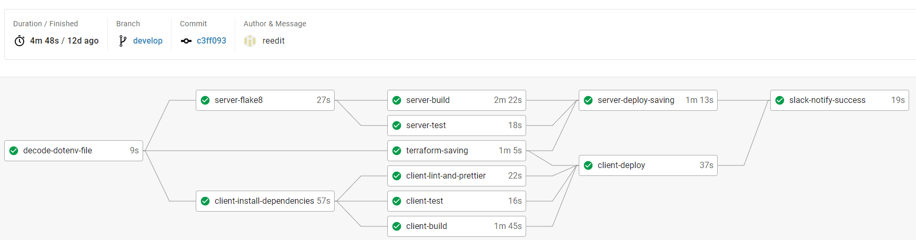Click the stopwatch duration icon
The image size is (916, 240).
click(19, 41)
